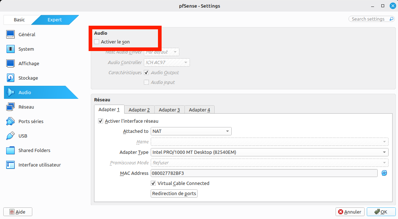This screenshot has height=219, width=398.
Task: Click the Aide help button
Action: coord(18,212)
